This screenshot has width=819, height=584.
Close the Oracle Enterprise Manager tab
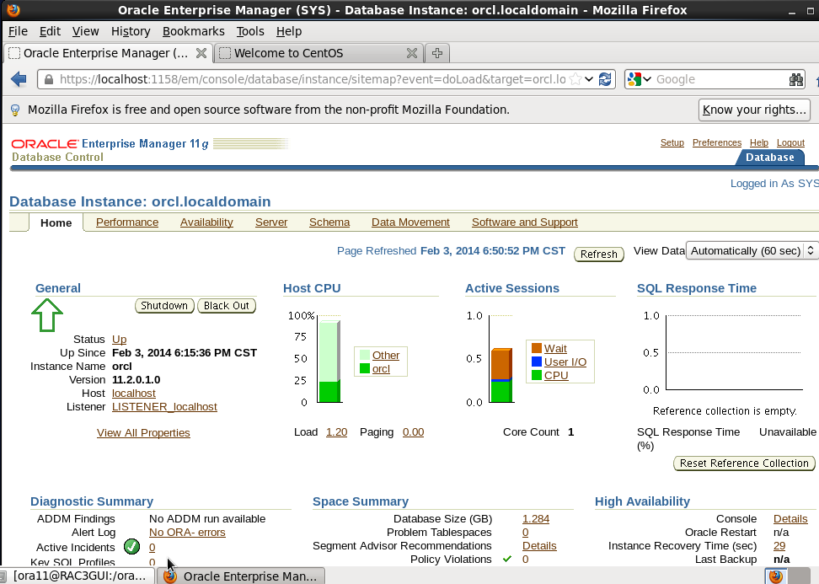[x=201, y=53]
